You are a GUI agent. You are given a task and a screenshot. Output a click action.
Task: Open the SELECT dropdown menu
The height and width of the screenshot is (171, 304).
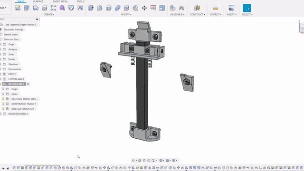[x=247, y=15]
